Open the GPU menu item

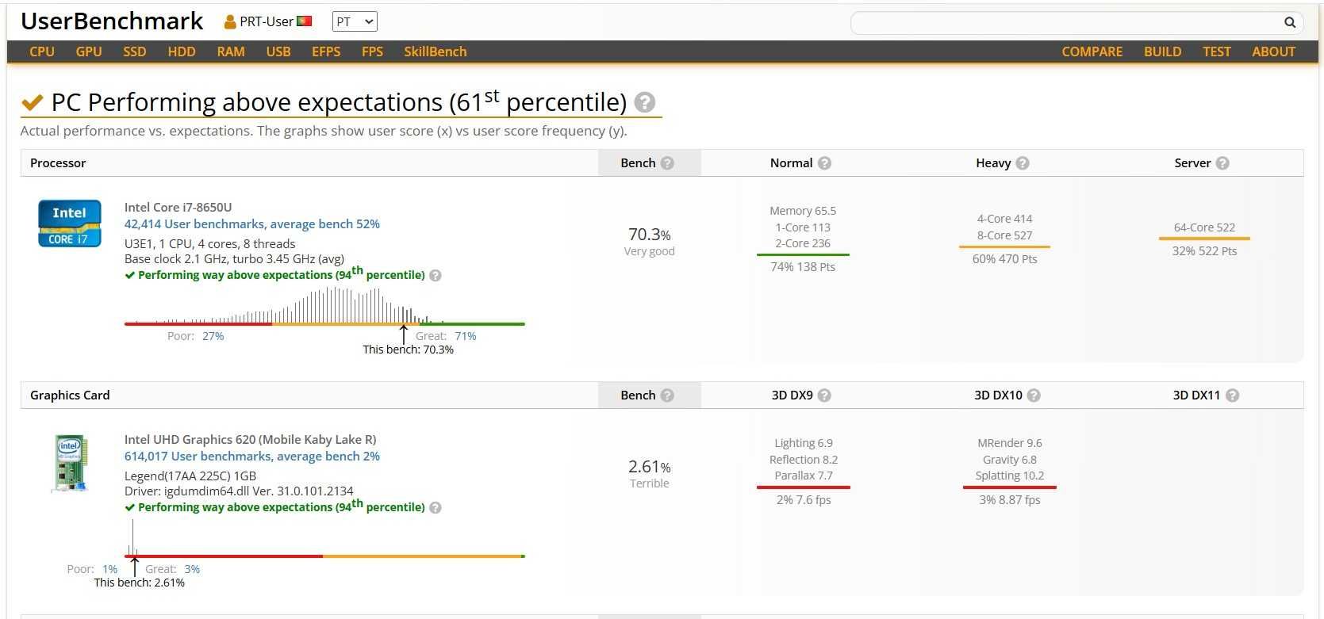(89, 52)
